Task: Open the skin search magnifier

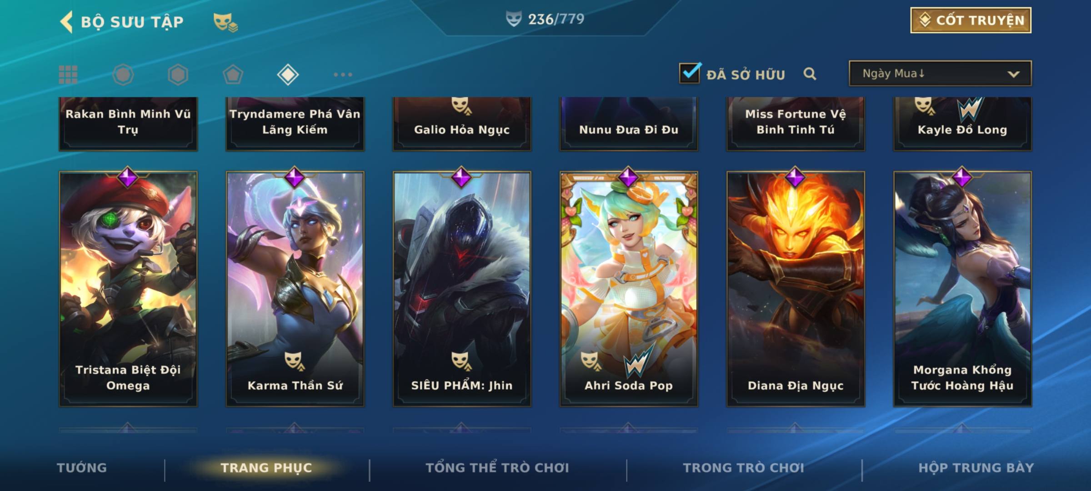Action: pos(810,74)
